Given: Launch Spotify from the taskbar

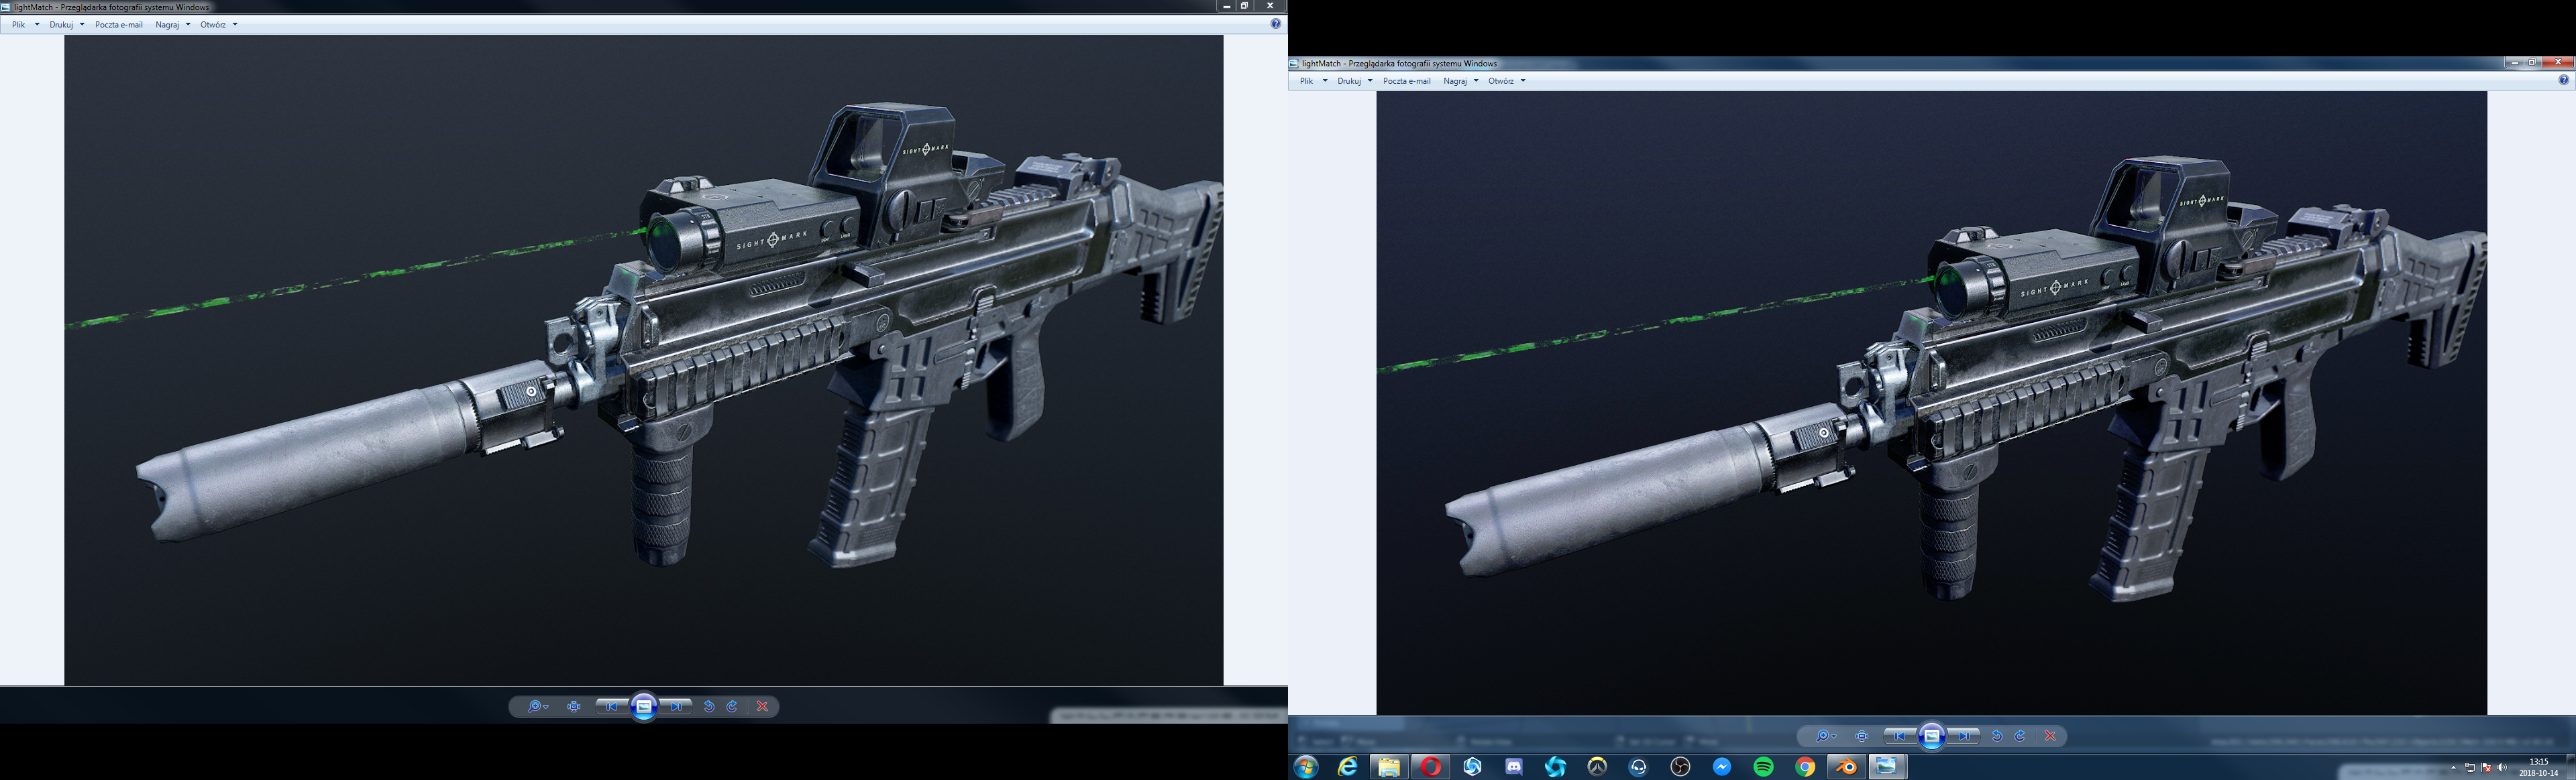Looking at the screenshot, I should click(x=1763, y=766).
